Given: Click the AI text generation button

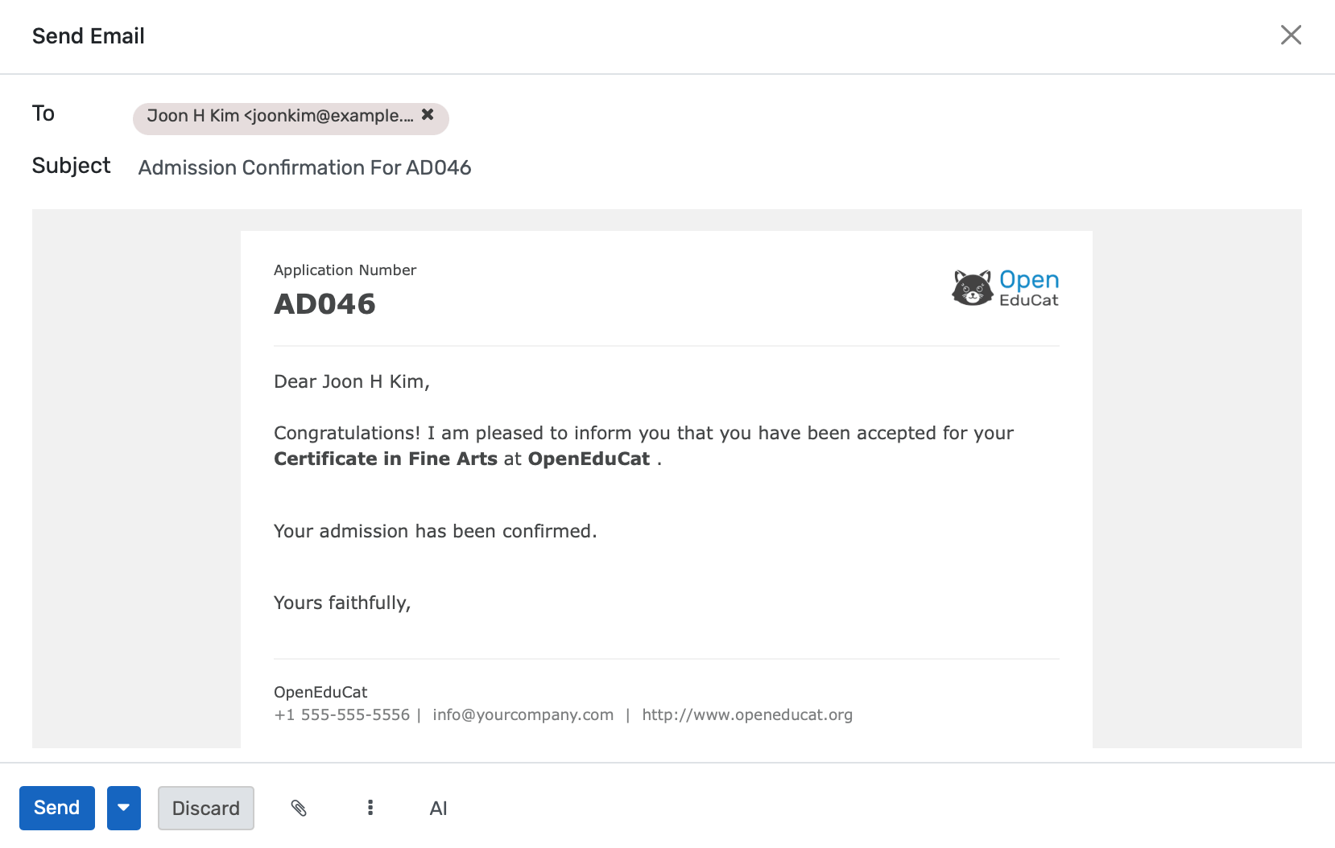Looking at the screenshot, I should pyautogui.click(x=438, y=809).
